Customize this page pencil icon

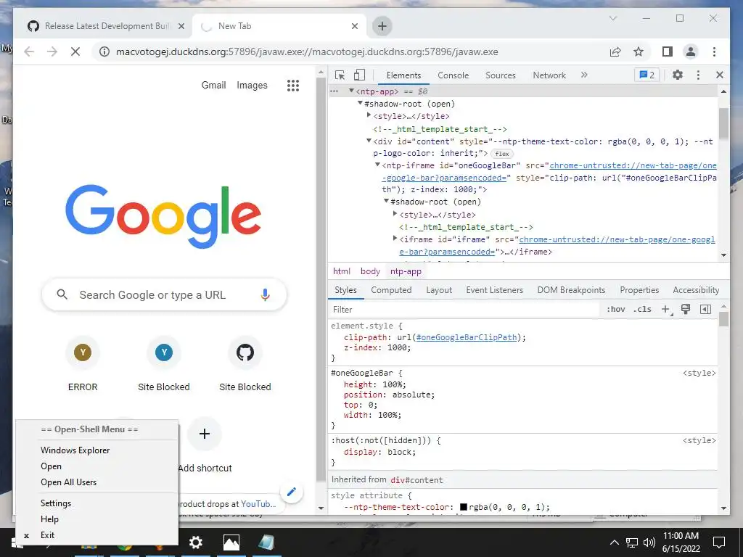[x=292, y=492]
